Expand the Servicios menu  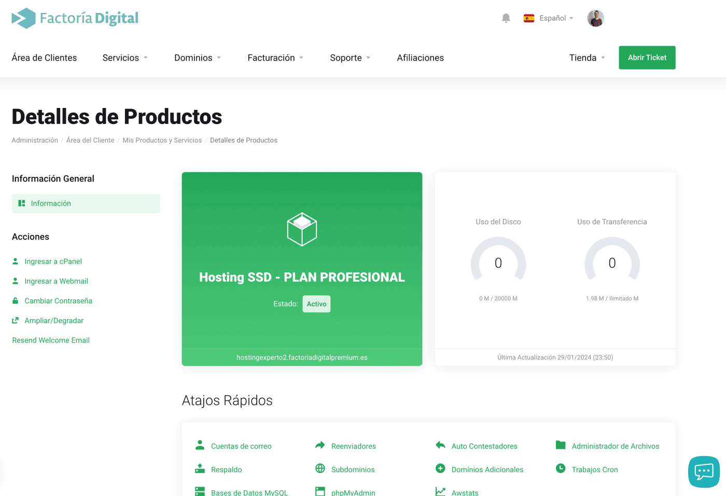[x=125, y=58]
